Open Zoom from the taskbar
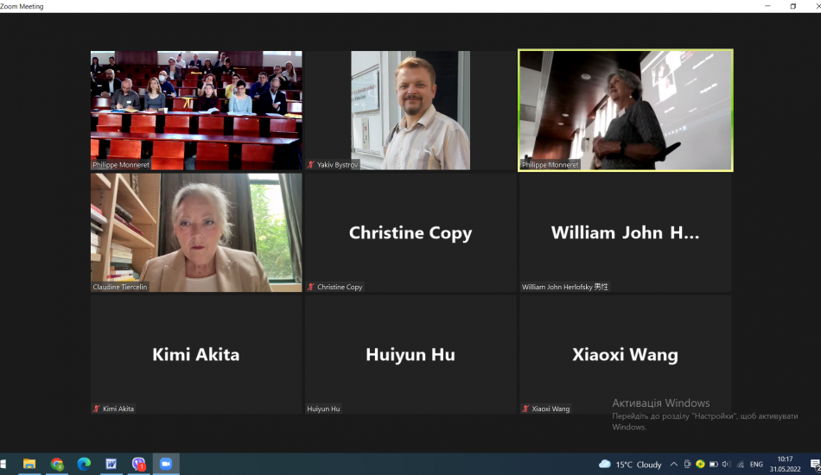821x475 pixels. click(166, 464)
